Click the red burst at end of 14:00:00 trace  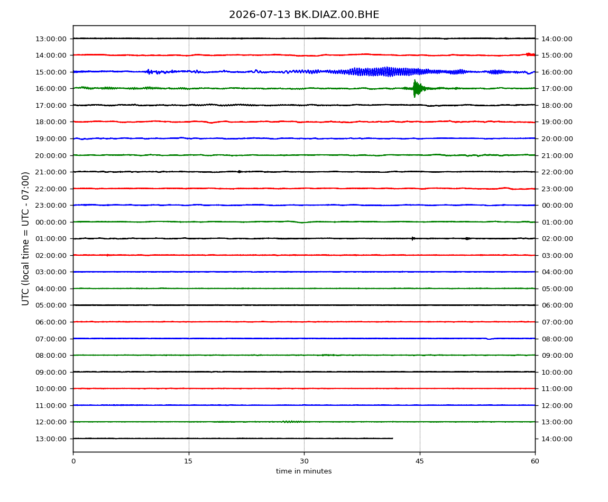[530, 54]
